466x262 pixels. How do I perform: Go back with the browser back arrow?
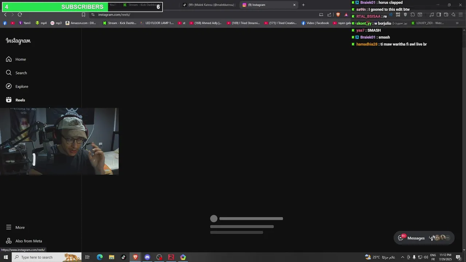pos(5,15)
